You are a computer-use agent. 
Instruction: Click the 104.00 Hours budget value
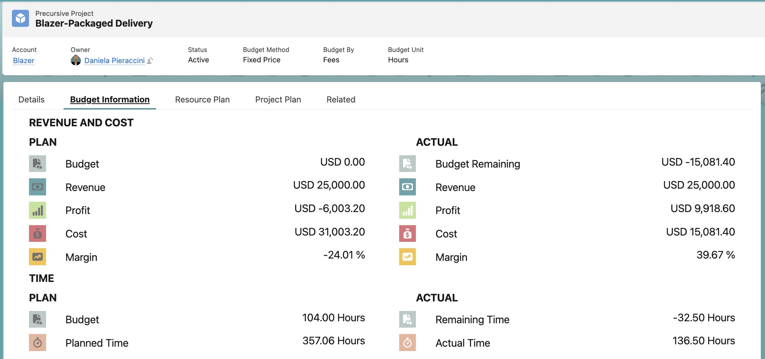coord(334,318)
